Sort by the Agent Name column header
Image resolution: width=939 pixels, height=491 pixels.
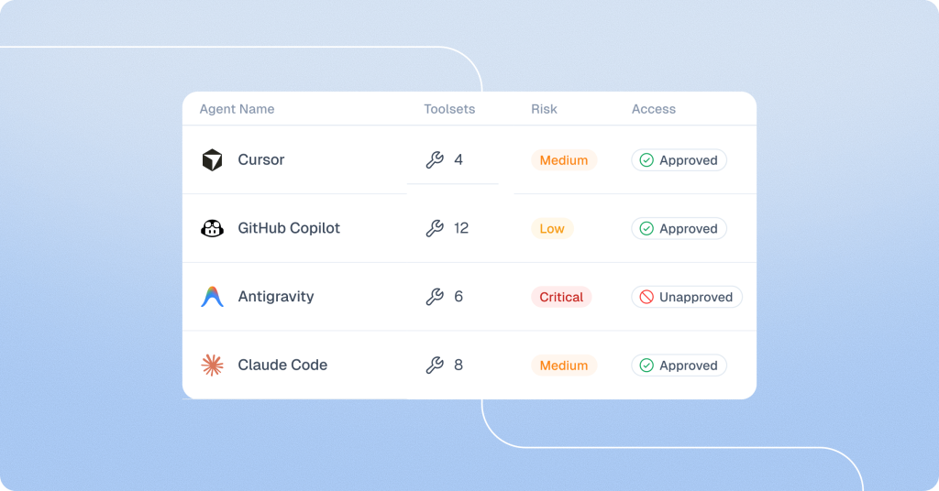[x=237, y=109]
